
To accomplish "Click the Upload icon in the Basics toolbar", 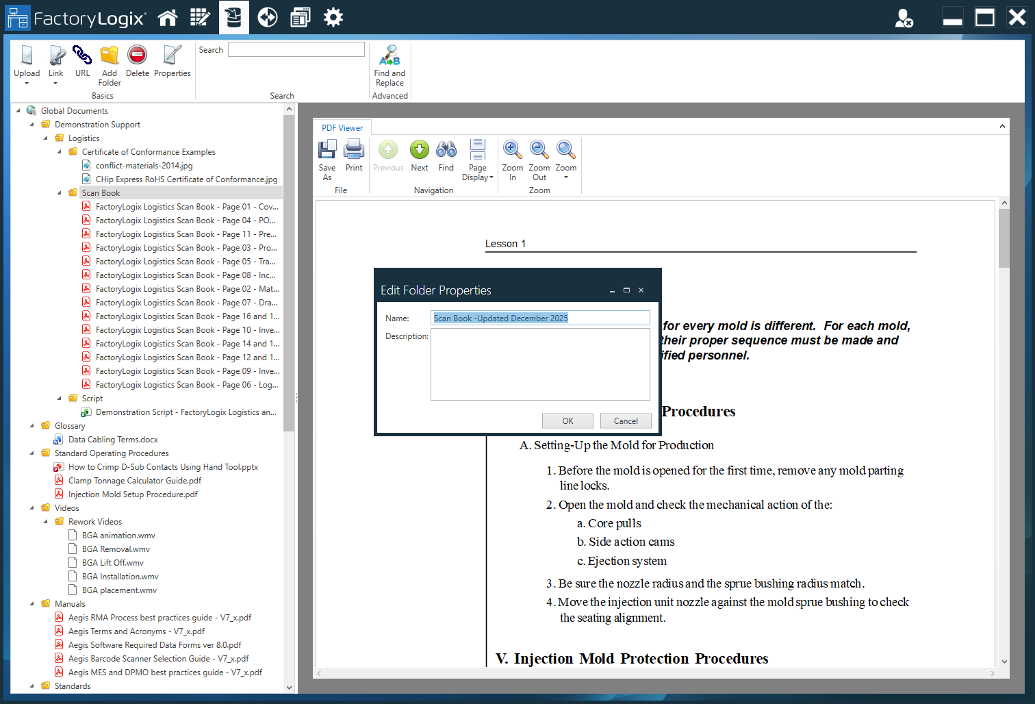I will (27, 62).
